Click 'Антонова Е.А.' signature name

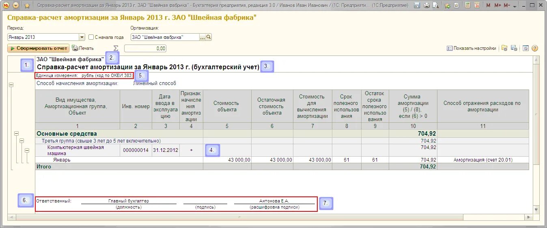click(274, 201)
